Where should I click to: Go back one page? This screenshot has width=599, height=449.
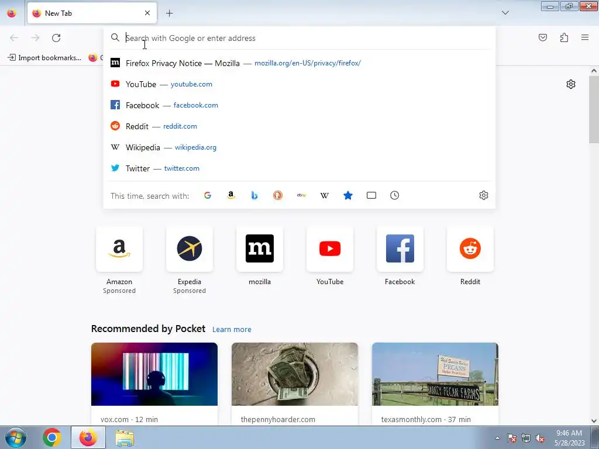pos(14,38)
